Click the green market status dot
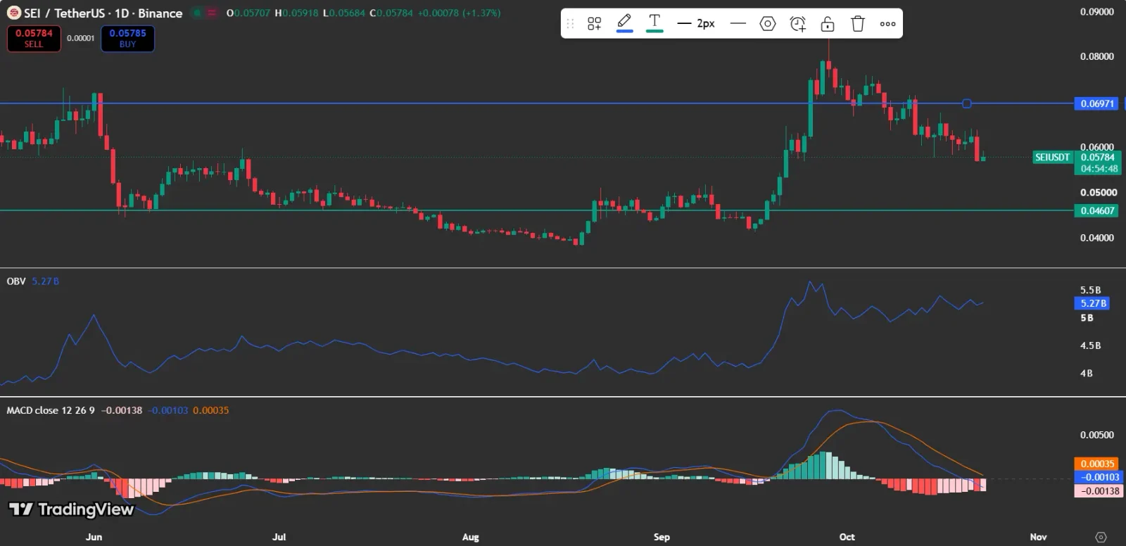 click(x=196, y=13)
